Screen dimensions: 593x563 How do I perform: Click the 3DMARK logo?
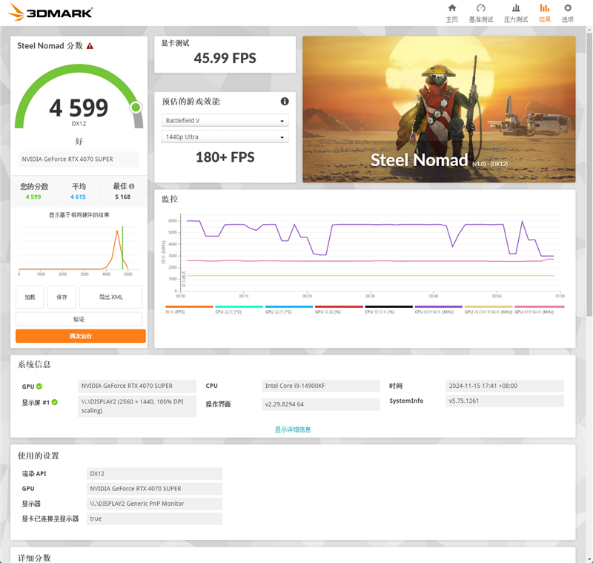(49, 12)
